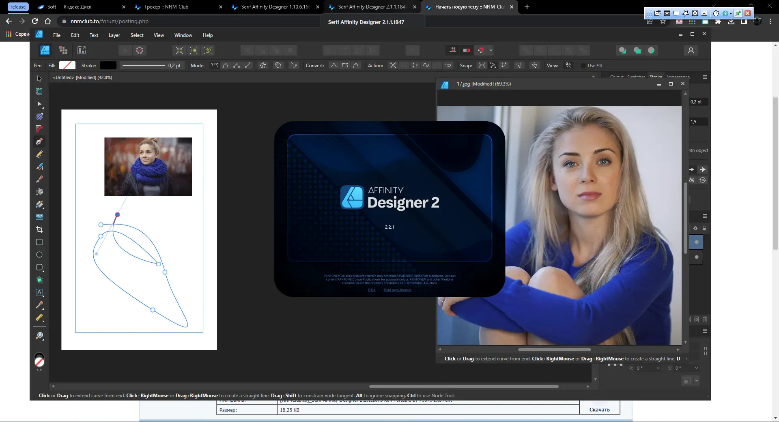This screenshot has width=779, height=422.
Task: Choose the Crop tool
Action: [x=39, y=229]
